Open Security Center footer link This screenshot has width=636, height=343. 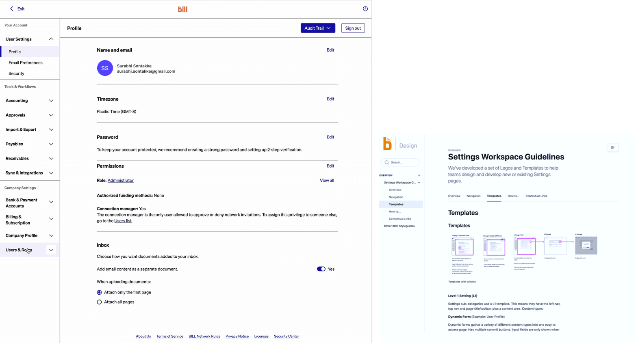click(287, 337)
